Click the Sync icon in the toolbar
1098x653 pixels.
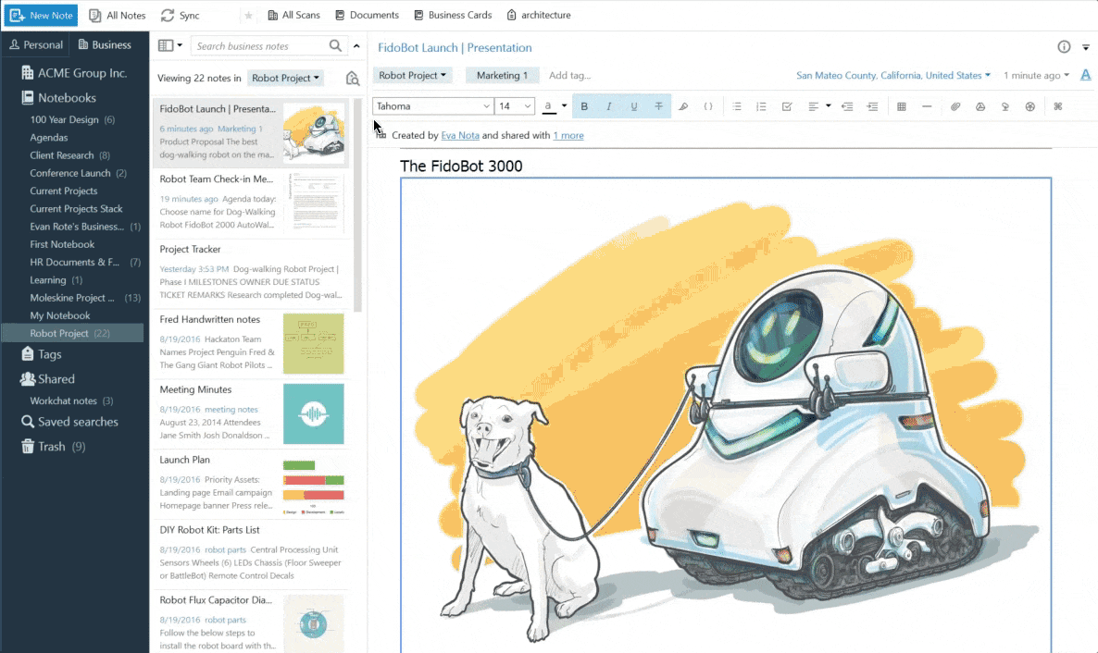coord(168,16)
